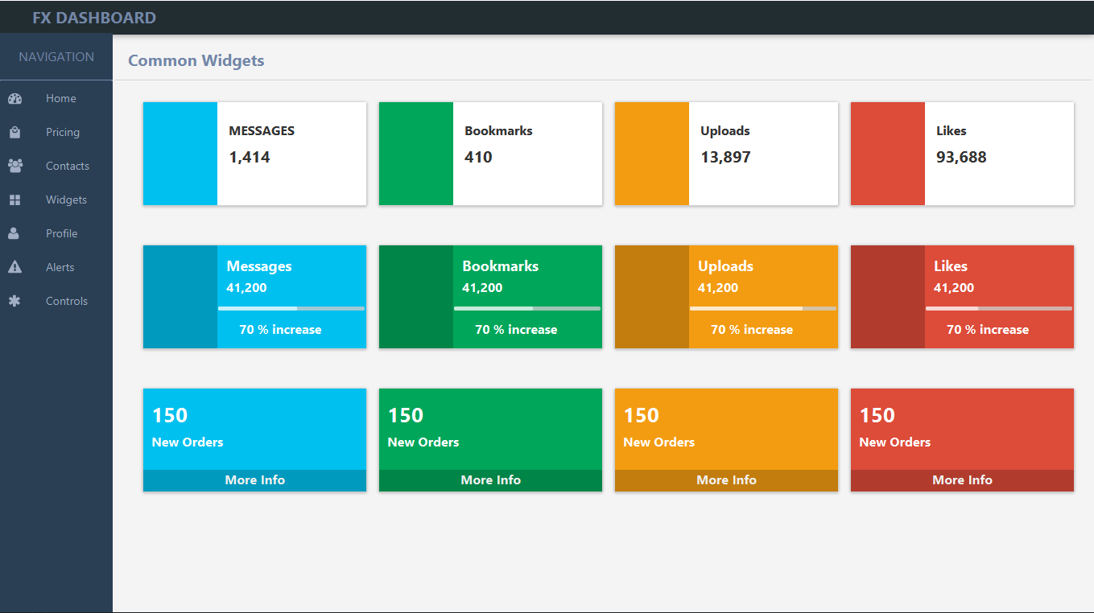Click the Bookmarks 410 stat card
The width and height of the screenshot is (1094, 613).
[x=490, y=153]
